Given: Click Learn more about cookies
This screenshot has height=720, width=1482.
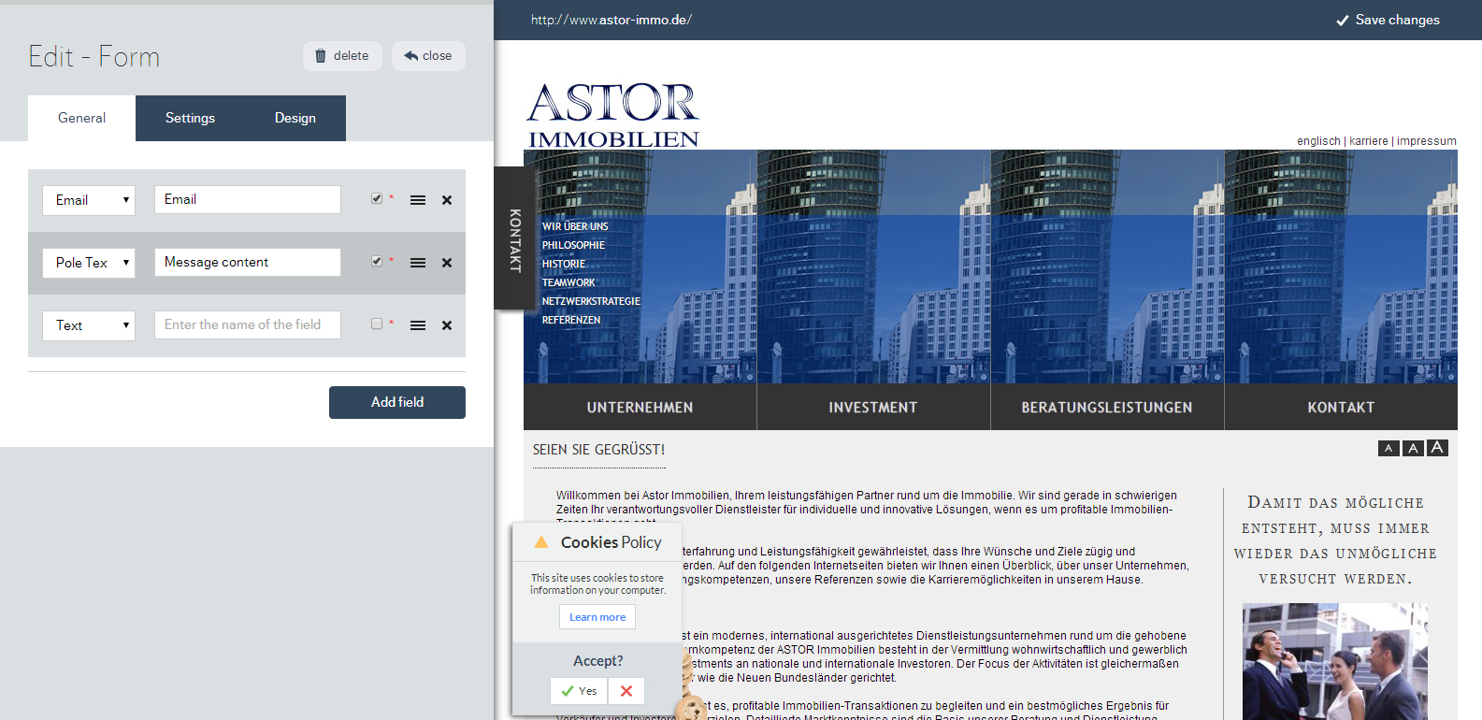Looking at the screenshot, I should pos(597,617).
